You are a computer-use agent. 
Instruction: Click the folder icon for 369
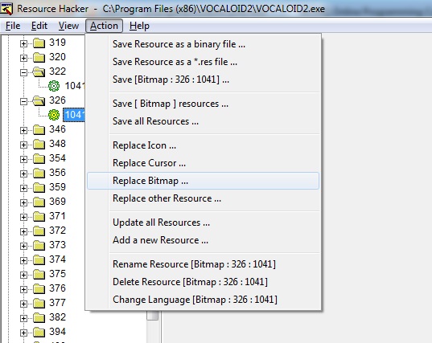39,202
